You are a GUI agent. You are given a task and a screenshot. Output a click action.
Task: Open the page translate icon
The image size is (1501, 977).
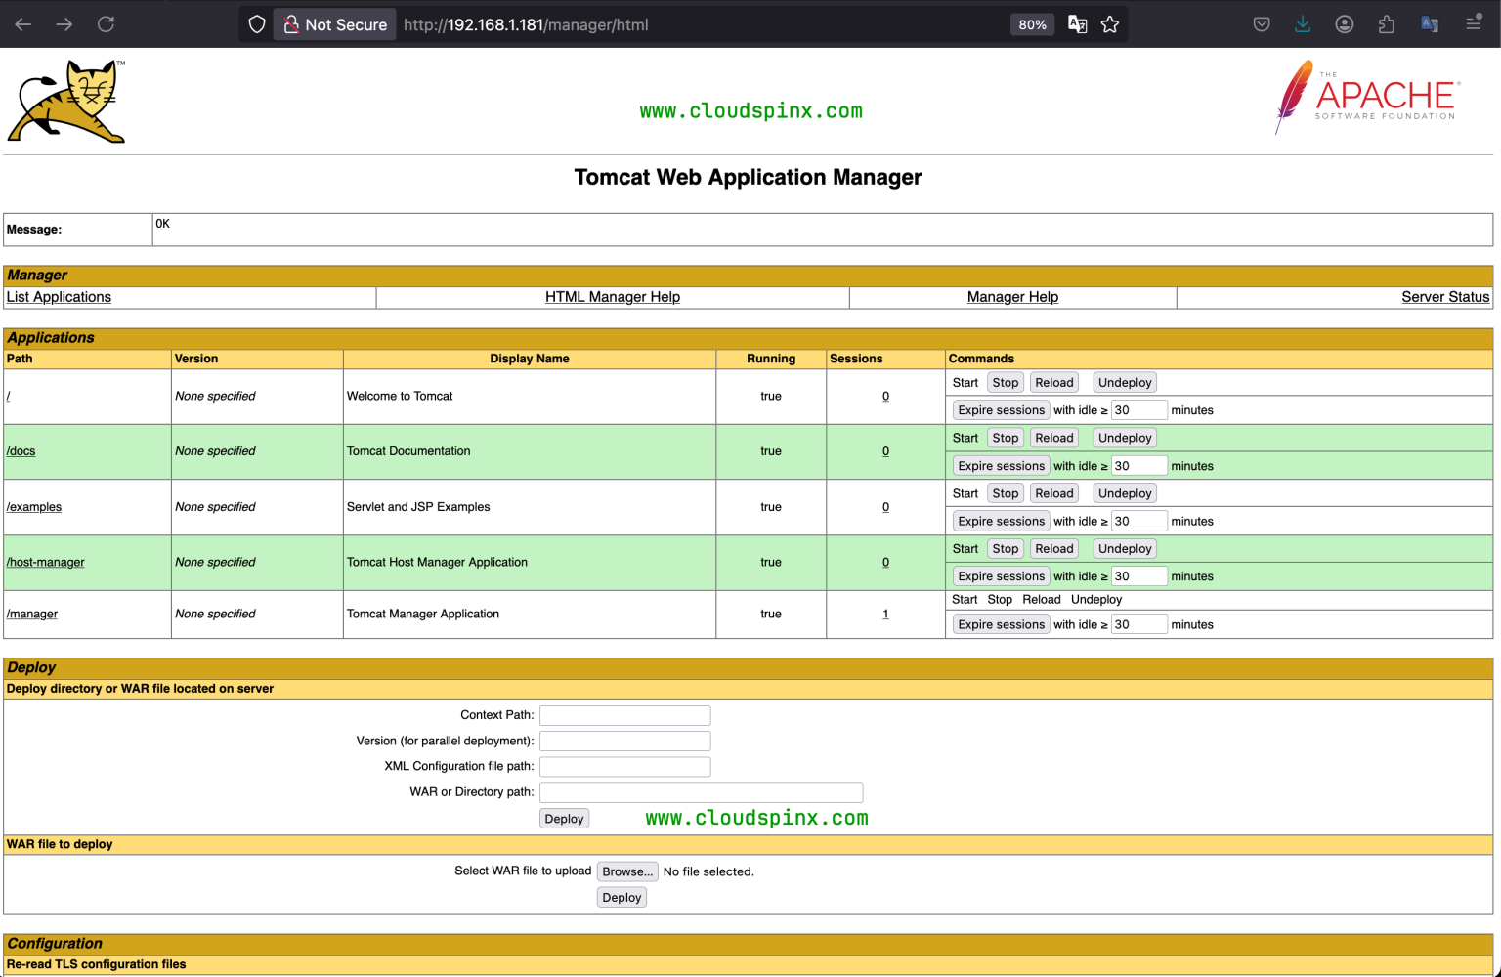(x=1077, y=23)
